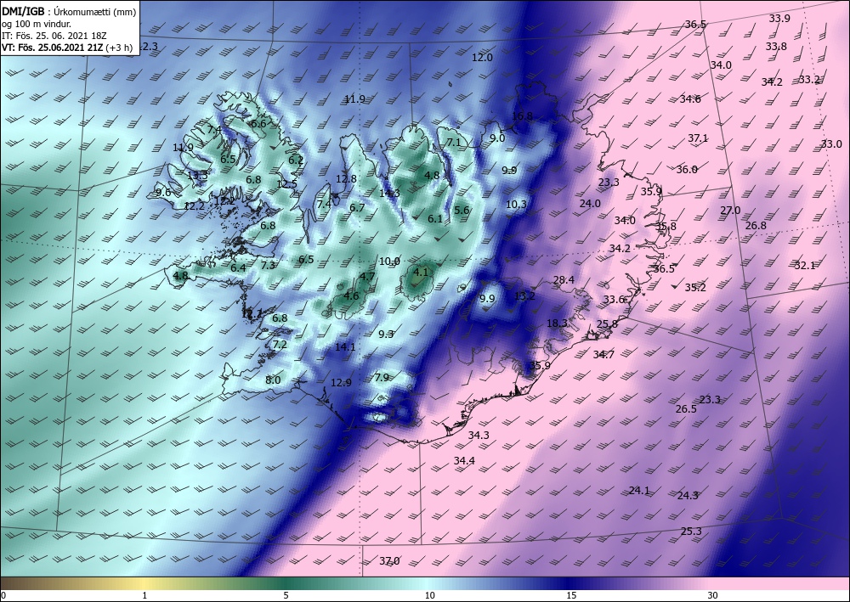Select the 34.4 value label

click(464, 461)
